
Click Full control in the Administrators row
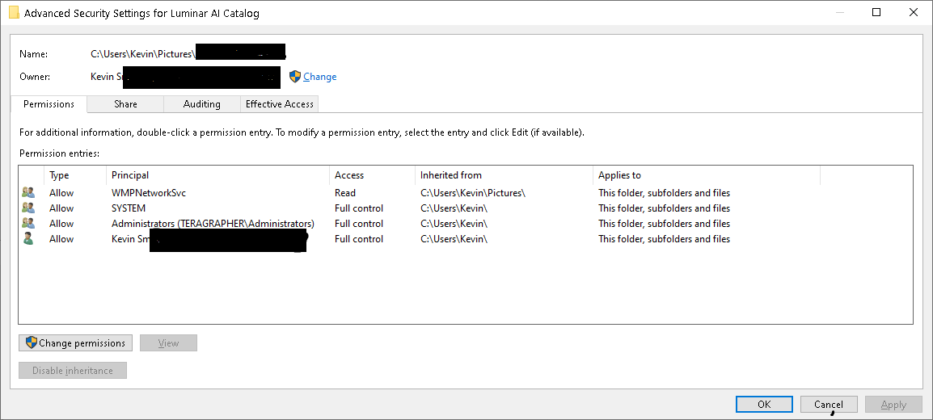pos(359,224)
